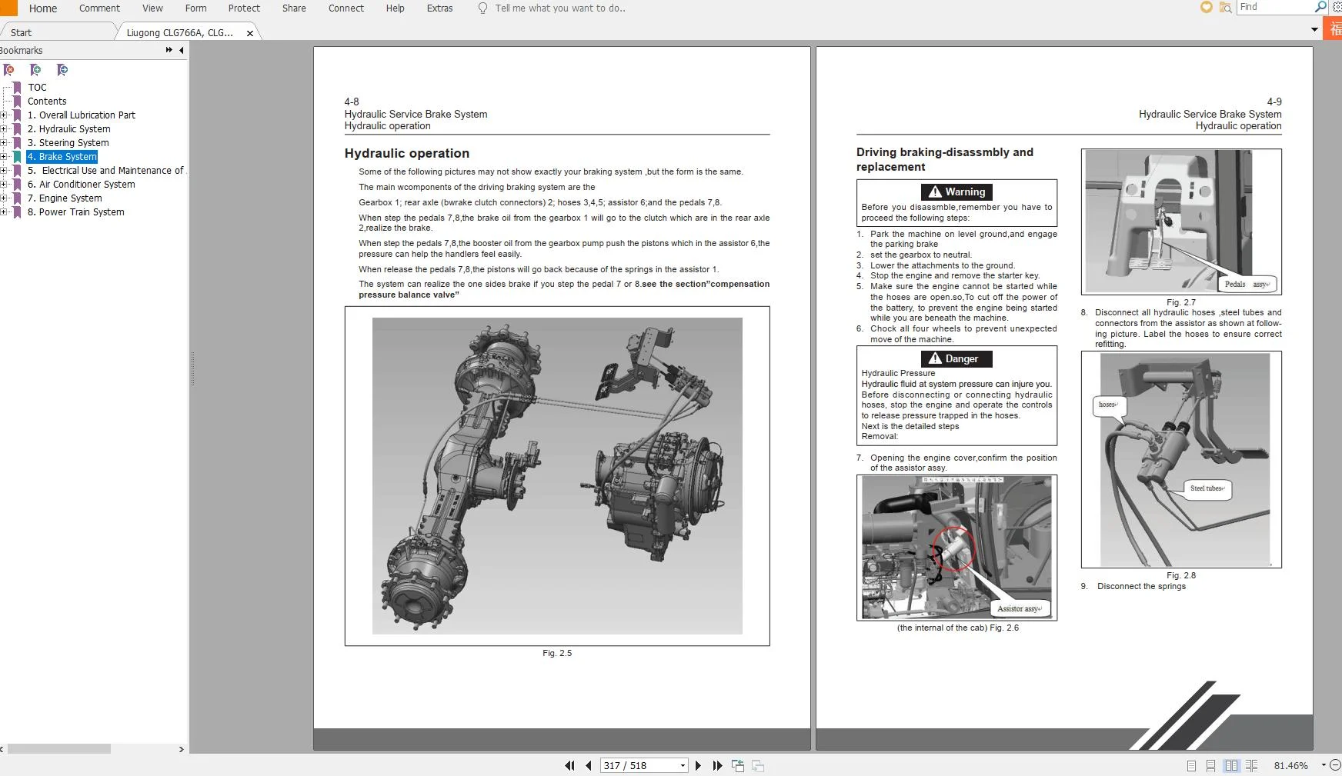Image resolution: width=1342 pixels, height=776 pixels.
Task: Click the zoom out minus icon
Action: (1335, 765)
